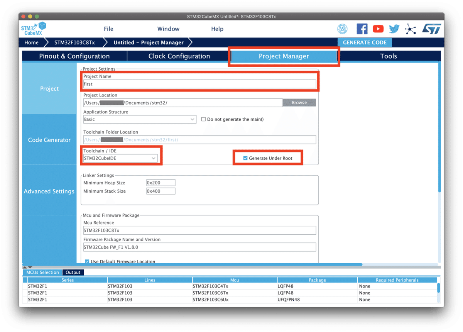Switch to the Tools tab
The width and height of the screenshot is (463, 332).
(389, 56)
